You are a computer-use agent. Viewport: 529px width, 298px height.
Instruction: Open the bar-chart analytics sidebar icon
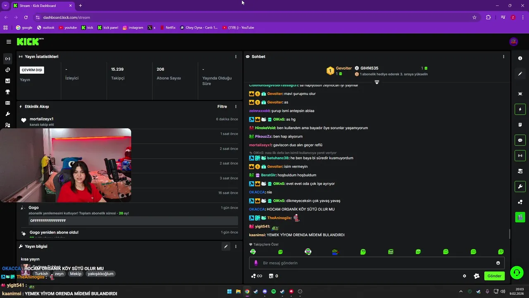(x=7, y=81)
